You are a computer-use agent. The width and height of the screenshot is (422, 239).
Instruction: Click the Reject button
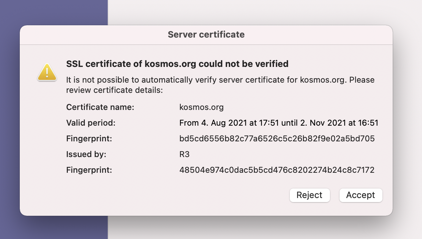(x=310, y=195)
